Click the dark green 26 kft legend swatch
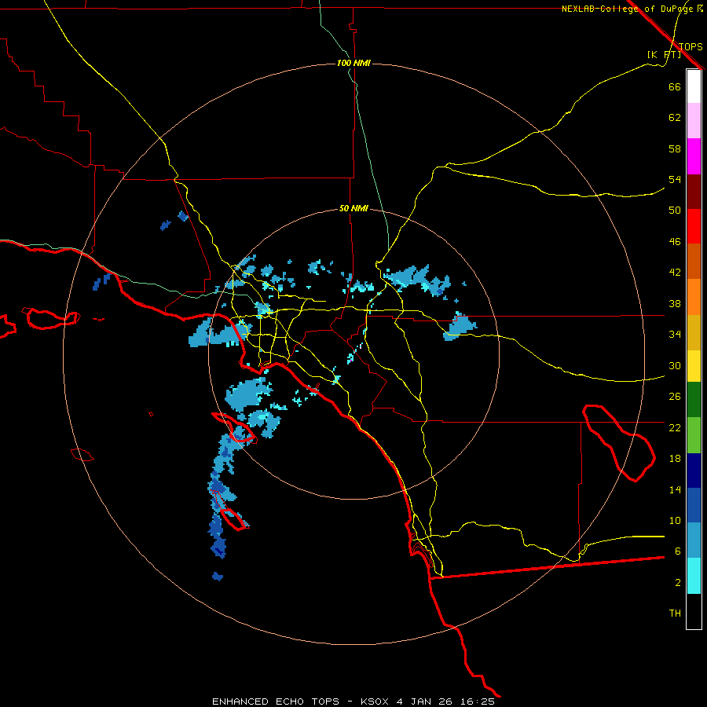 (694, 400)
